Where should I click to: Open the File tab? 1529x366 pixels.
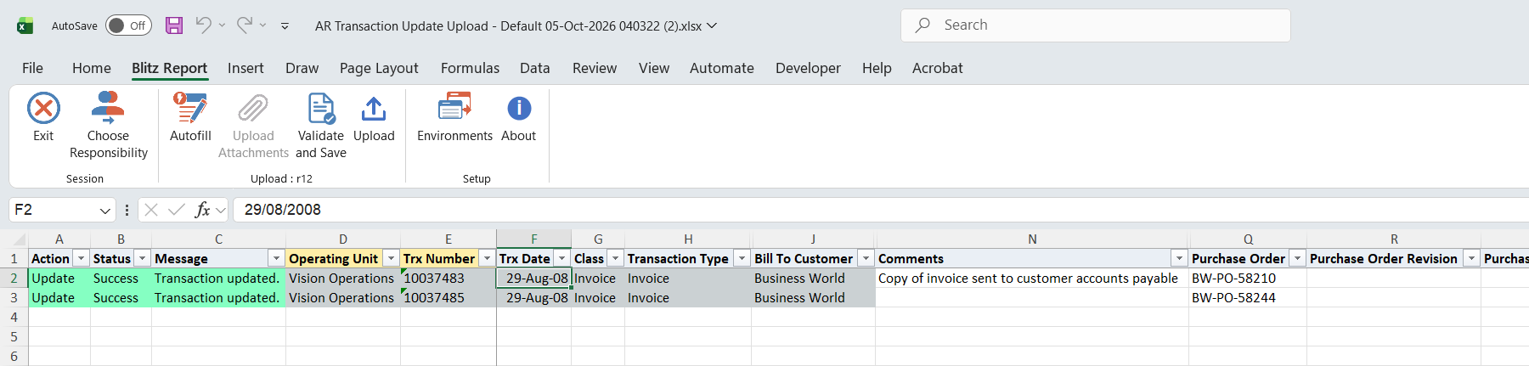point(32,68)
